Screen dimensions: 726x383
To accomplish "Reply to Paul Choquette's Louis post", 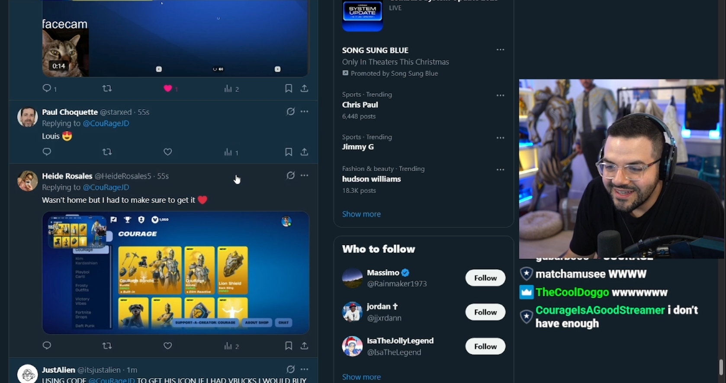I will click(47, 152).
